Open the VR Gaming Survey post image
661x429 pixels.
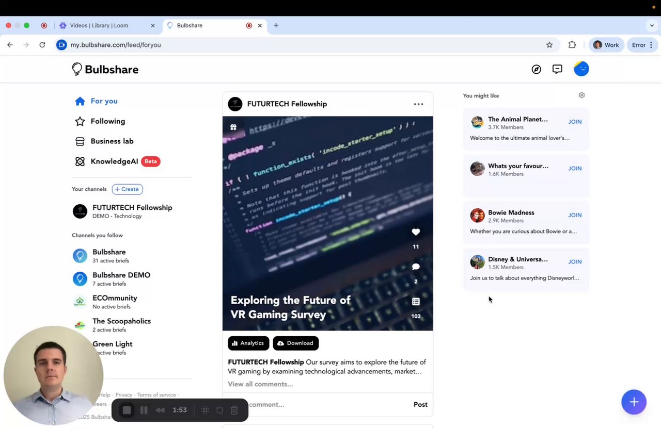(327, 223)
